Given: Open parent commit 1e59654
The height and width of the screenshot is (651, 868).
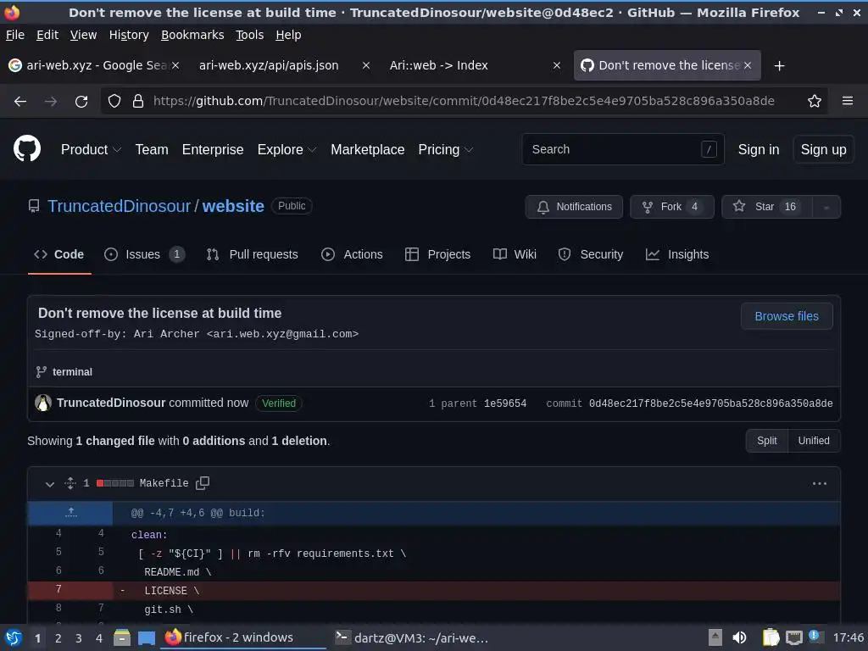Looking at the screenshot, I should 505,403.
